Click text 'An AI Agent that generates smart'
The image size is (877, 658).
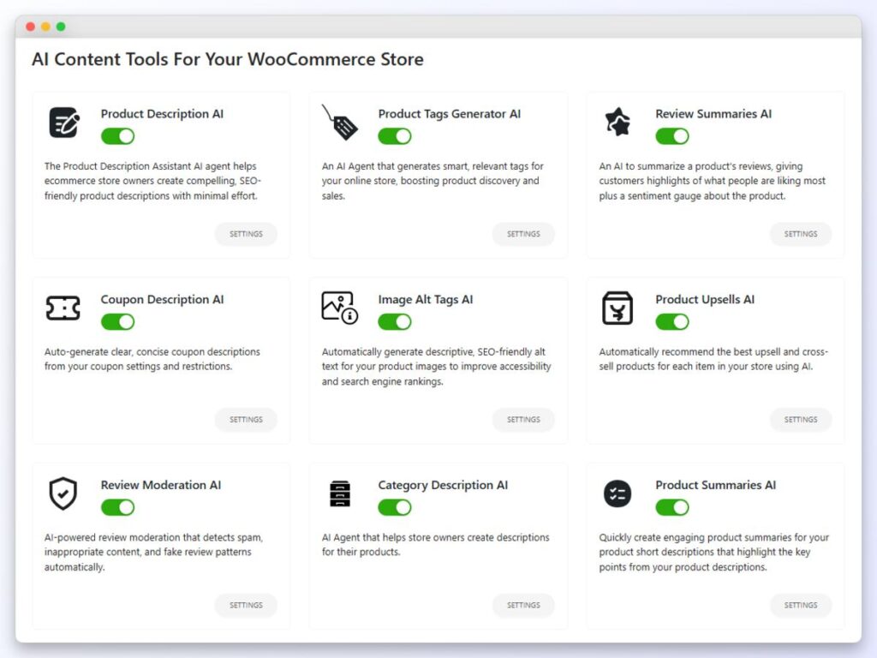pos(433,182)
